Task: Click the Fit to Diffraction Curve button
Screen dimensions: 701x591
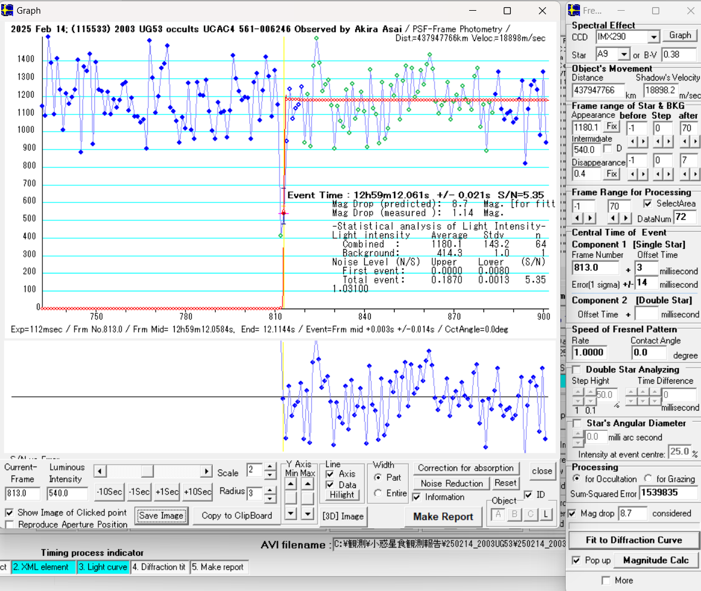Action: 634,540
